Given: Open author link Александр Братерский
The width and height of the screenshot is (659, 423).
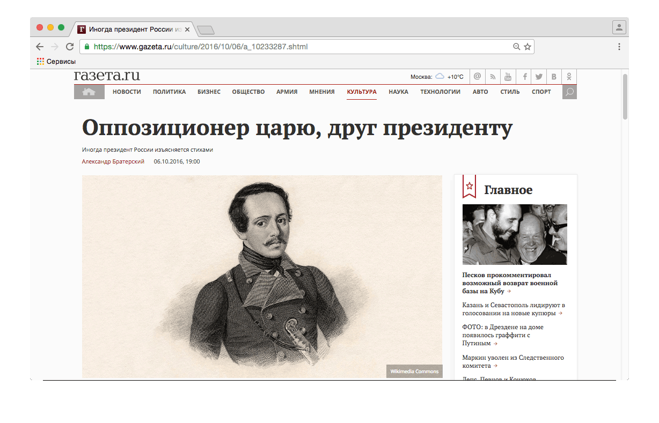Looking at the screenshot, I should [x=113, y=161].
